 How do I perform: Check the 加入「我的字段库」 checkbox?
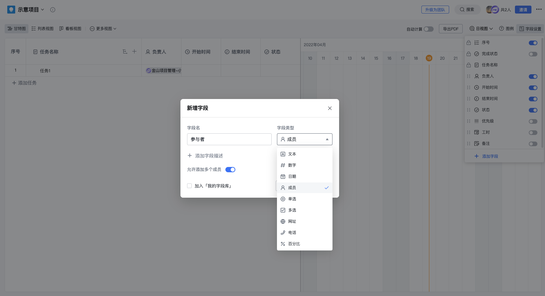189,186
